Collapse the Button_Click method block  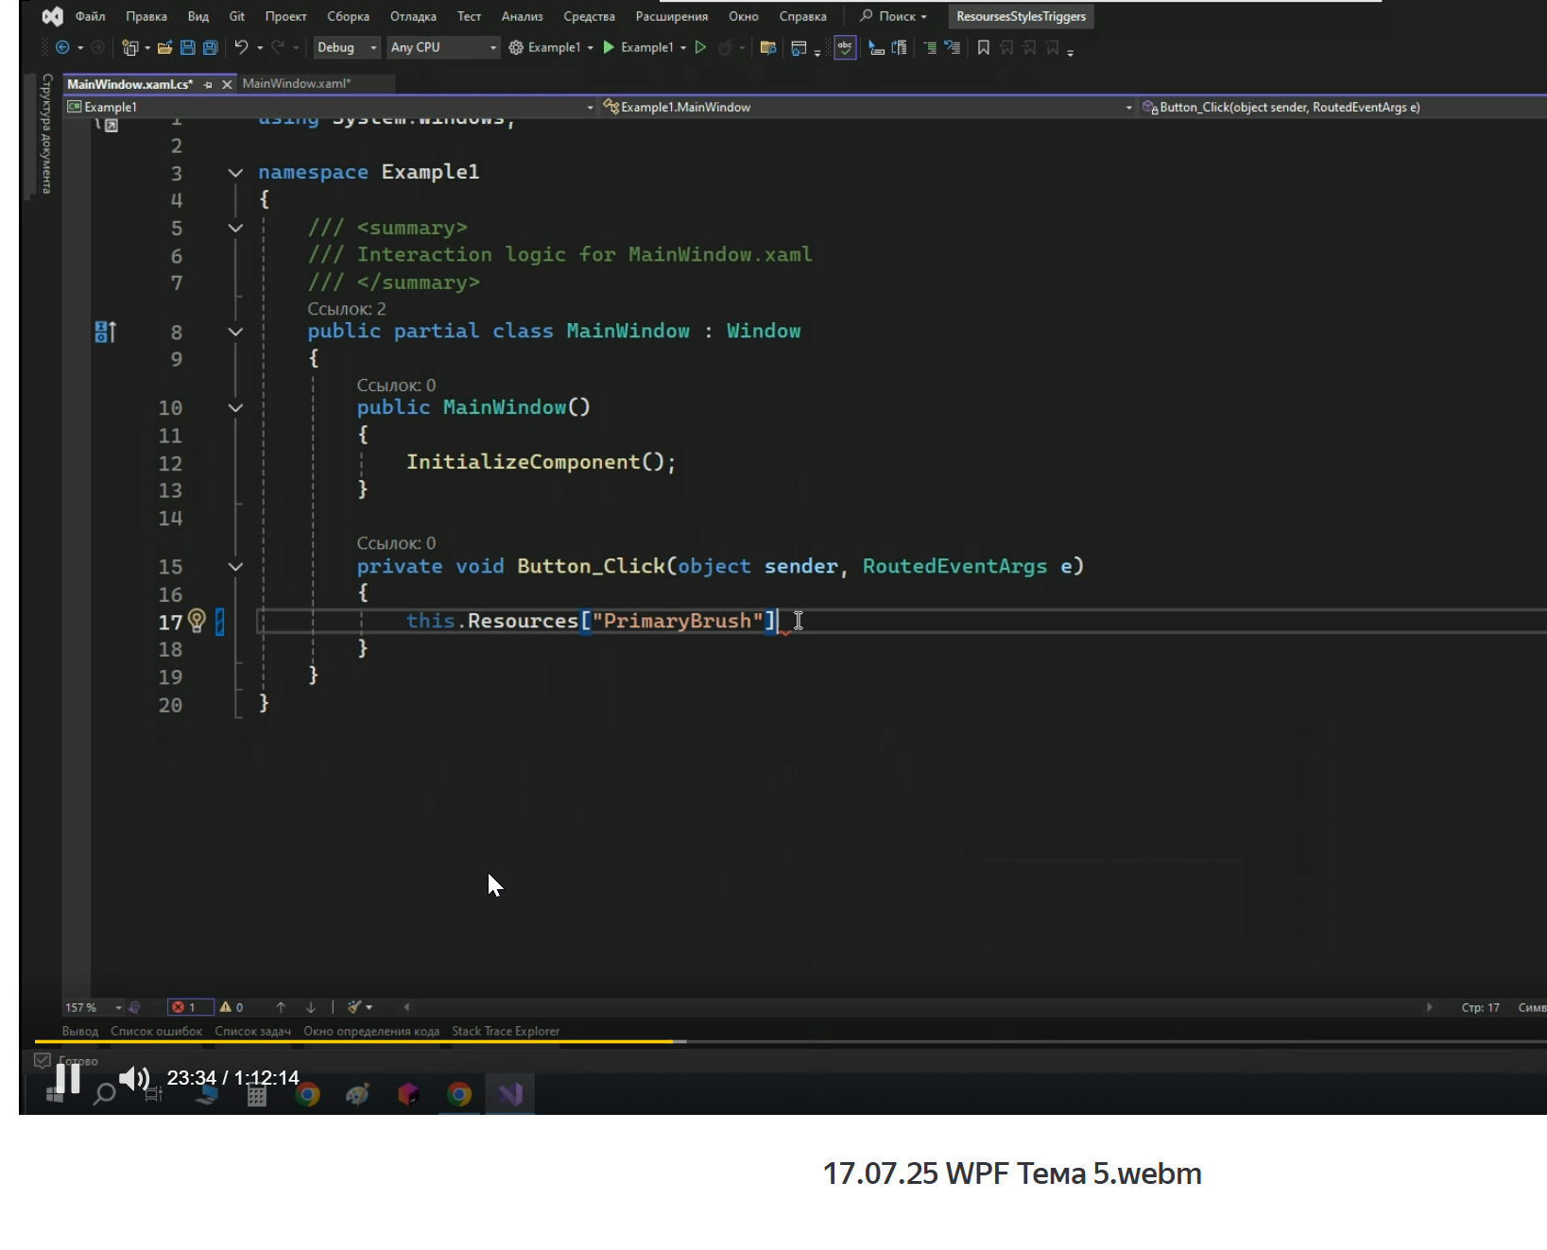pos(235,567)
